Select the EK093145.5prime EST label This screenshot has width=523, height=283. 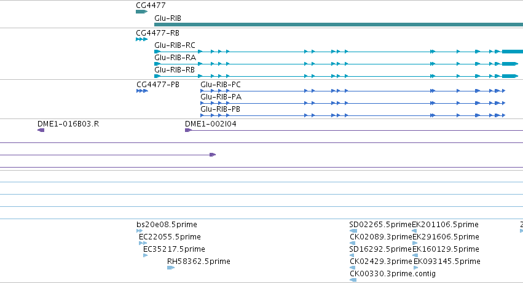pos(447,262)
